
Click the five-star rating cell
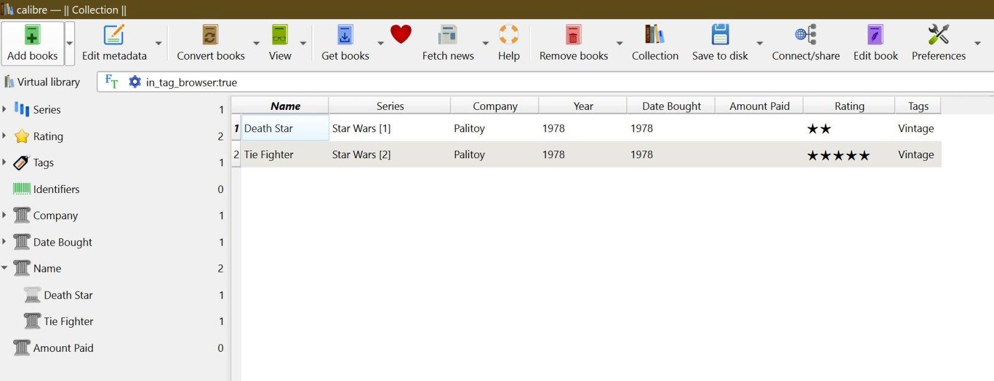point(849,155)
